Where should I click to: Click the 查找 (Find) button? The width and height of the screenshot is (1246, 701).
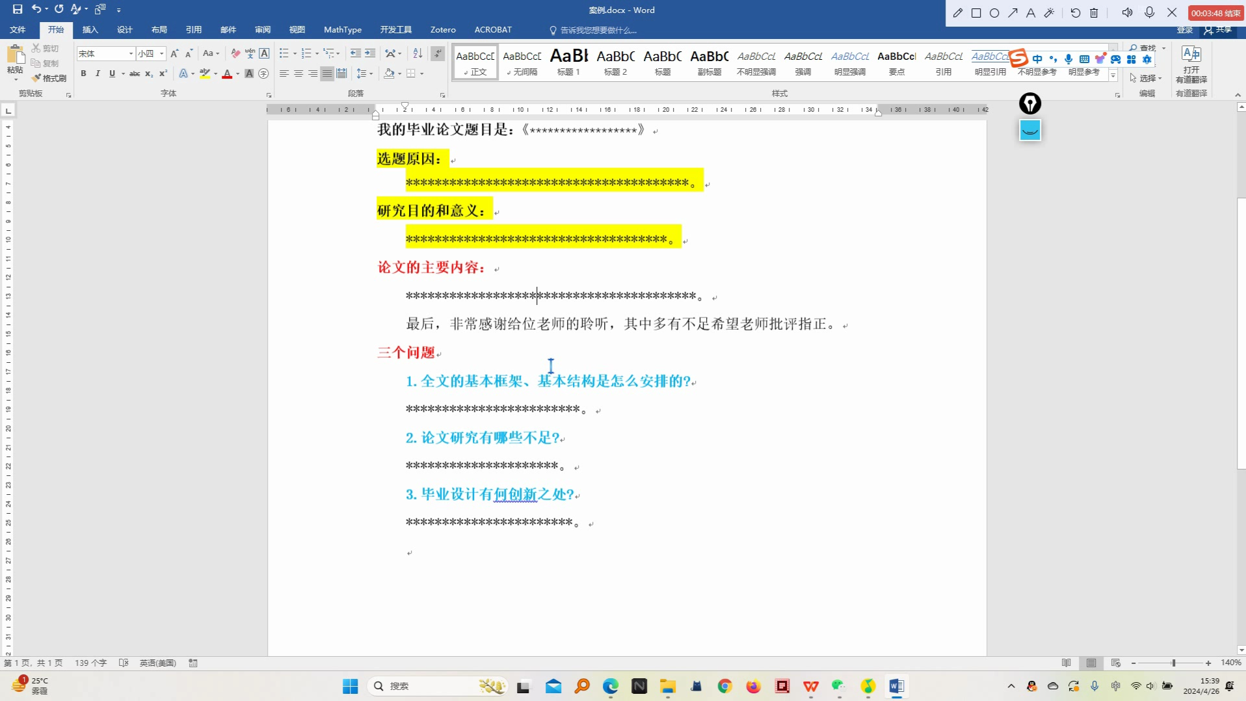click(x=1148, y=48)
